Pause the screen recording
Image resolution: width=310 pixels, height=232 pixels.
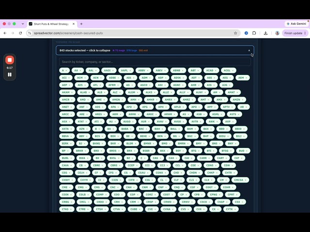tap(10, 74)
